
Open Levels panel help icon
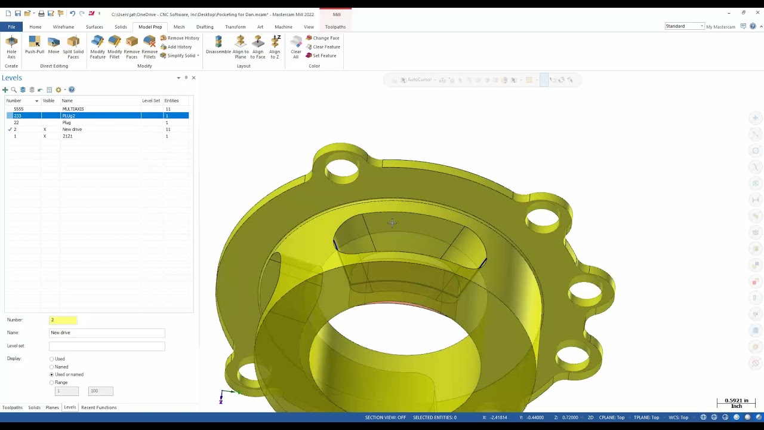[72, 90]
